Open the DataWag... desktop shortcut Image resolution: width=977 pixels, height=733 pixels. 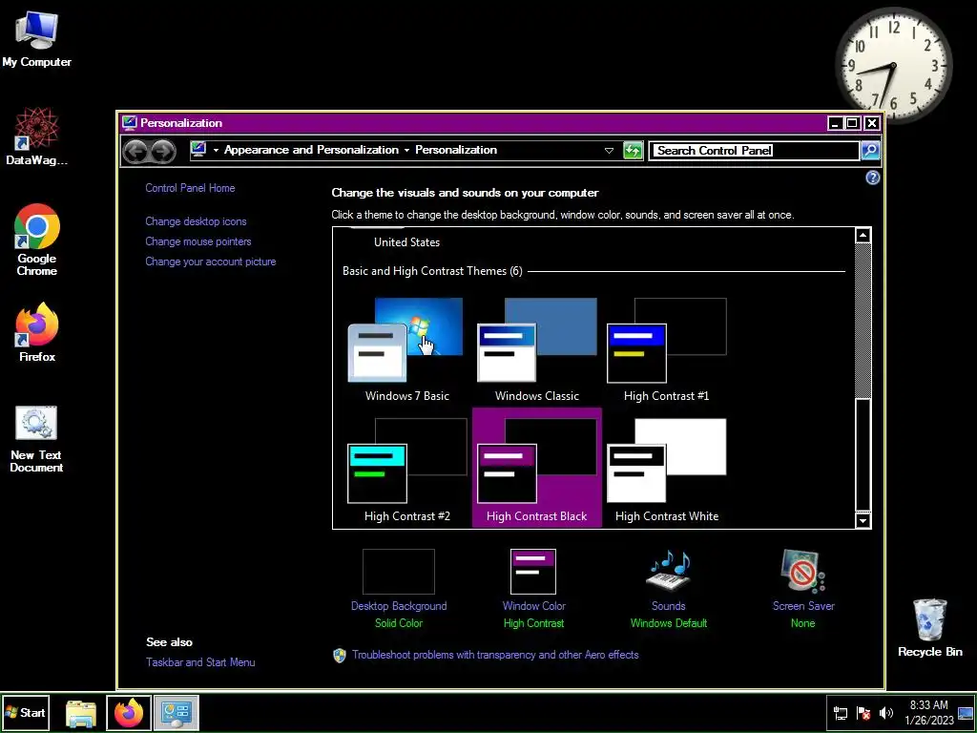tap(36, 136)
